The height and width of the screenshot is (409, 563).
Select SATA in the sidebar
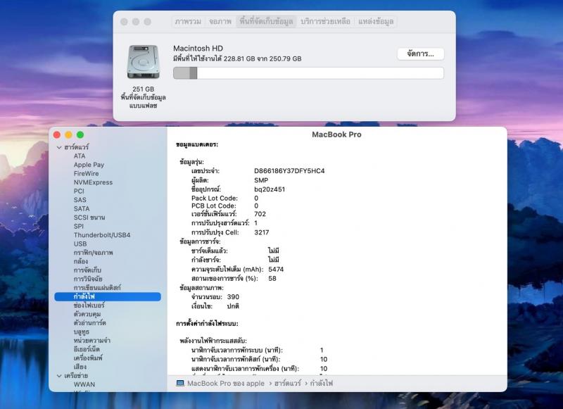(82, 208)
